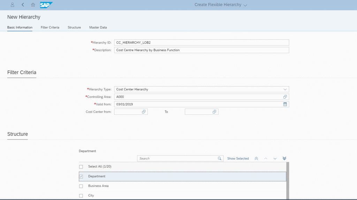The height and width of the screenshot is (200, 357).
Task: Expand the Hierarchy Type dropdown
Action: point(285,89)
